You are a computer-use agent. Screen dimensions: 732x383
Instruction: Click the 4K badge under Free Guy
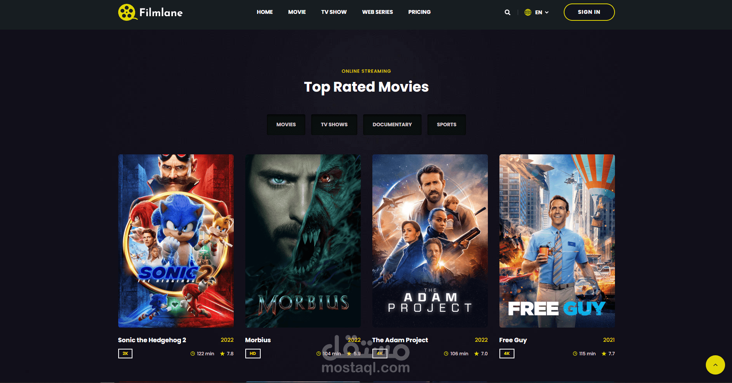(507, 353)
